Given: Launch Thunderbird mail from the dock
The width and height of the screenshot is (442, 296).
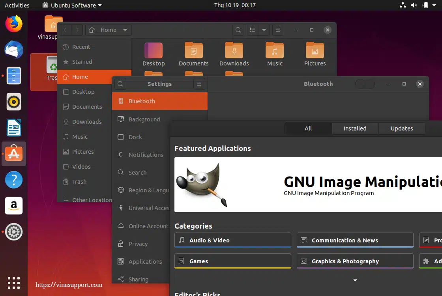Looking at the screenshot, I should click(14, 50).
